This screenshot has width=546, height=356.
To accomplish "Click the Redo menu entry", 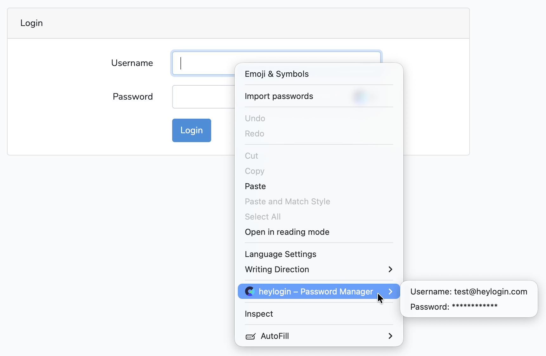I will click(254, 134).
